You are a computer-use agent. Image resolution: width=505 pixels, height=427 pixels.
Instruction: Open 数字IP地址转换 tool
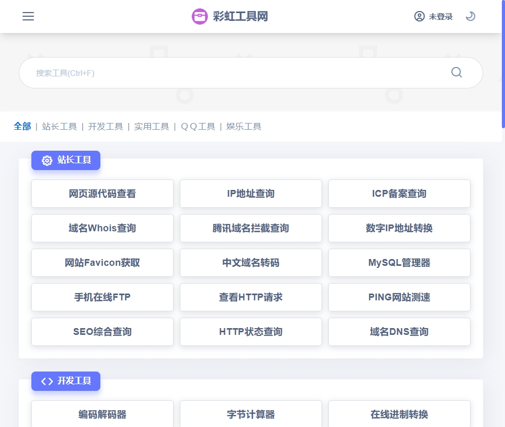[399, 228]
